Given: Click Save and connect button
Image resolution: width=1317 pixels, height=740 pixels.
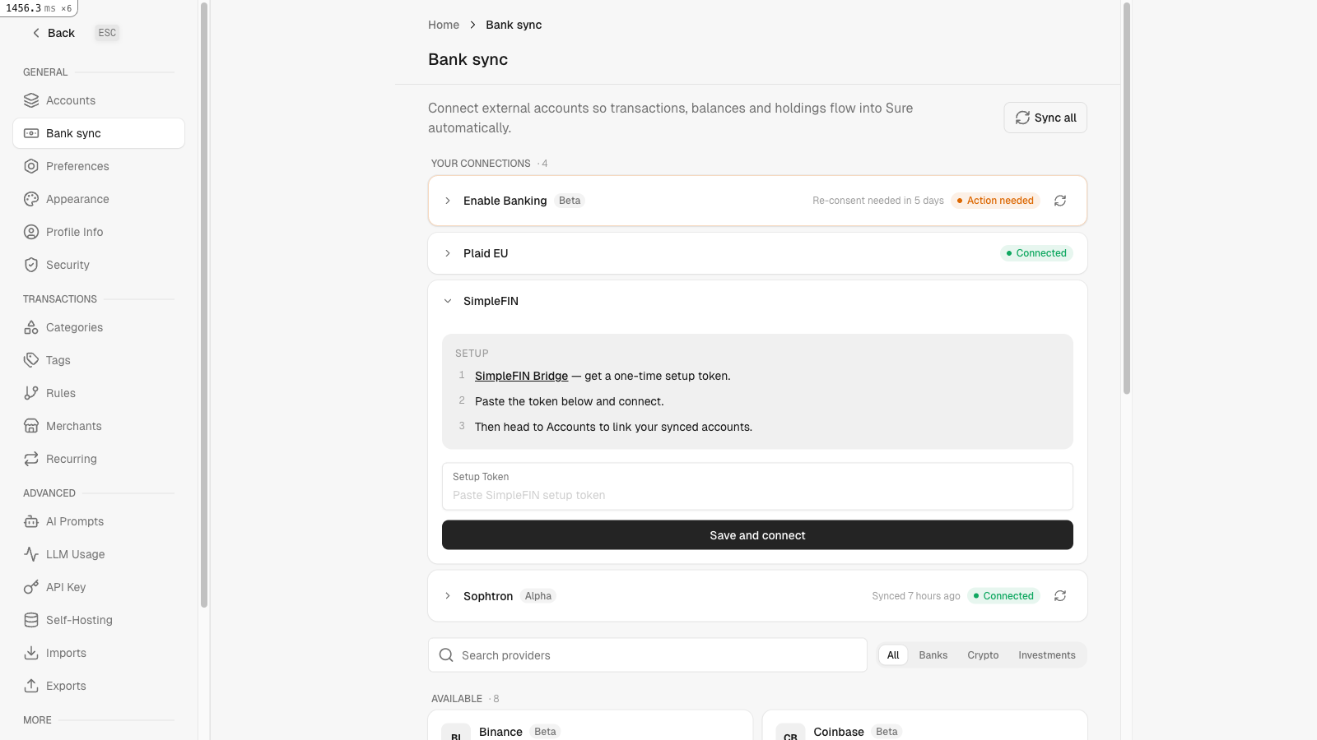Looking at the screenshot, I should coord(757,535).
